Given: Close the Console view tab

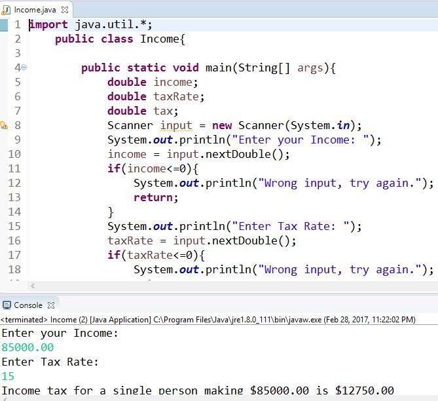Looking at the screenshot, I should coord(51,305).
